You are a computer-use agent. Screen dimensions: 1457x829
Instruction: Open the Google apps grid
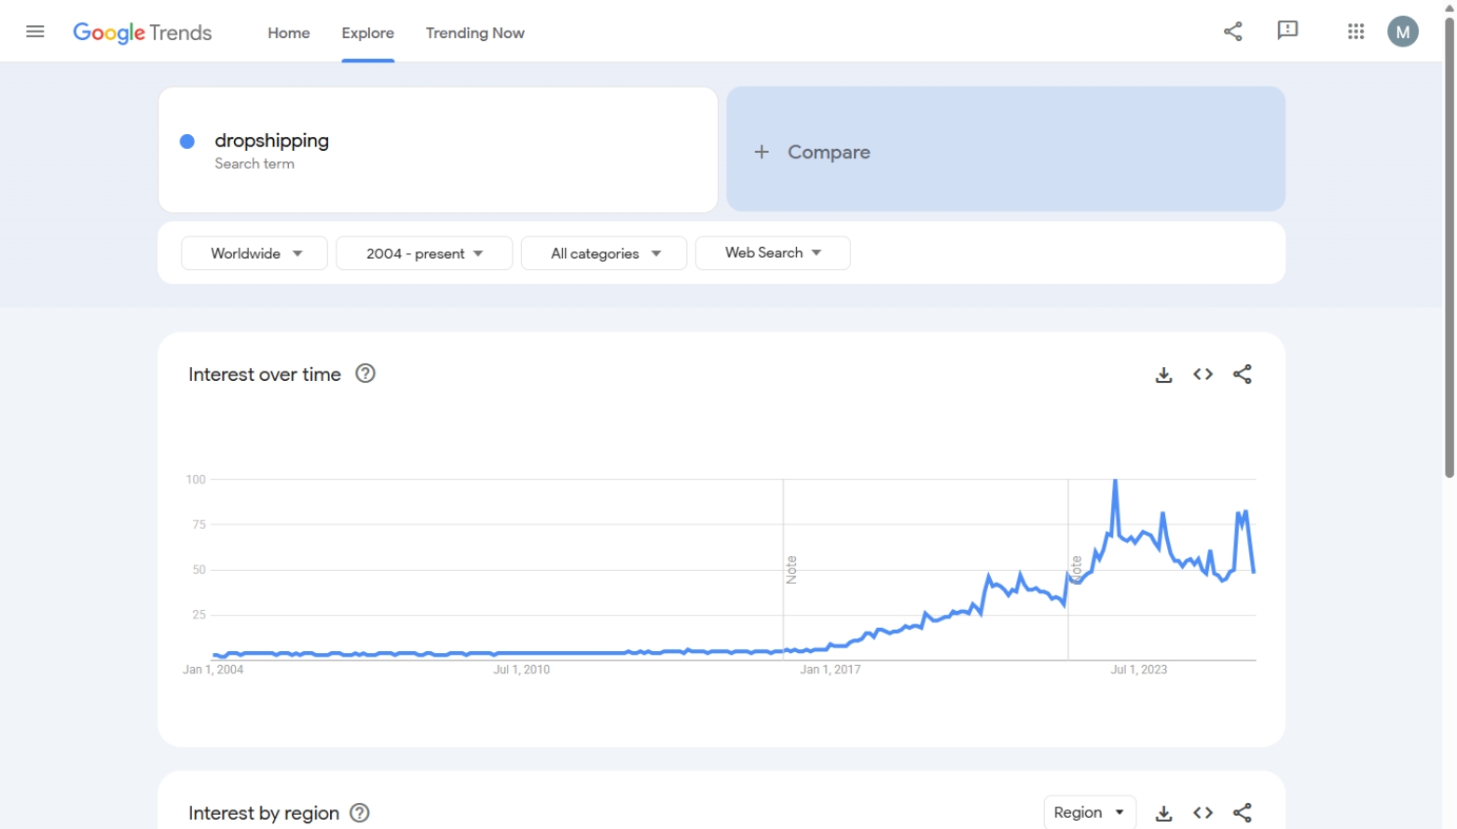click(1354, 31)
